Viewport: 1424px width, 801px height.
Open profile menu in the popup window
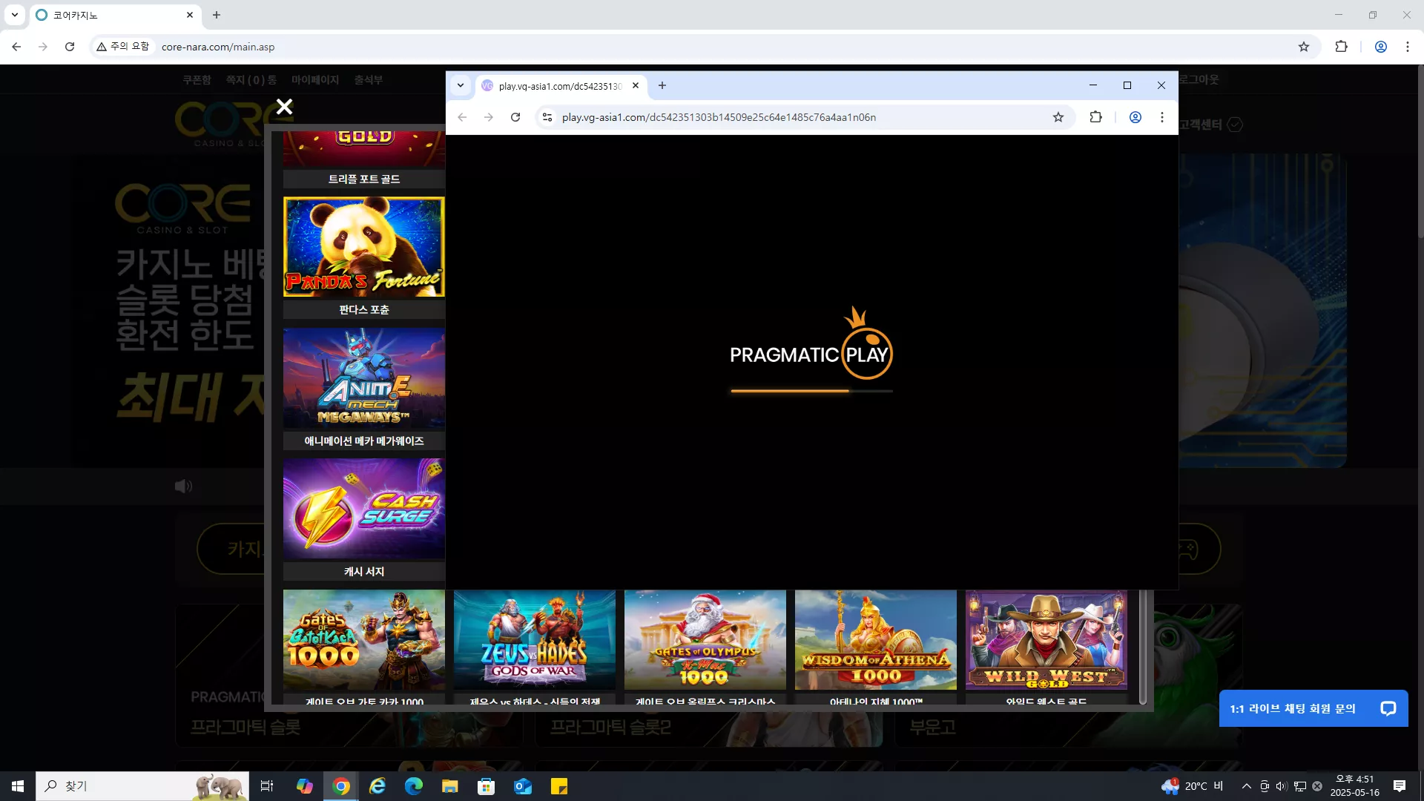[x=1135, y=117]
